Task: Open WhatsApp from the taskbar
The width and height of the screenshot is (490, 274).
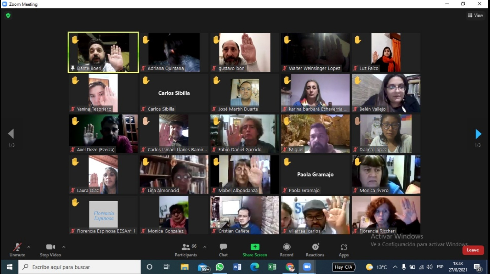Action: pos(220,267)
